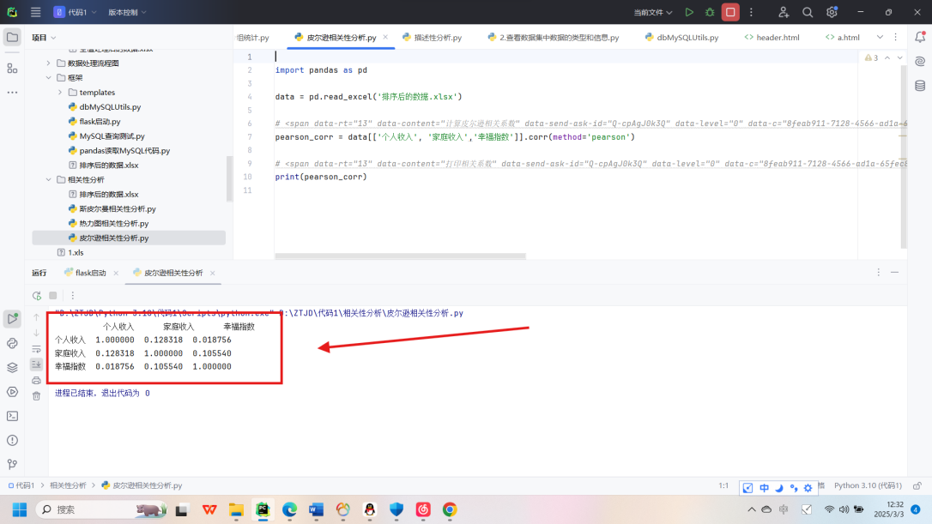The height and width of the screenshot is (524, 932).
Task: Click the editor horizontal scrollbar
Action: (400, 256)
